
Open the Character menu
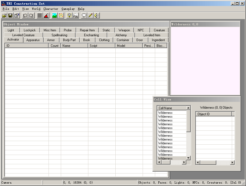click(x=51, y=9)
